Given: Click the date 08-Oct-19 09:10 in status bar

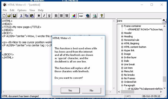Looking at the screenshot, I should click(x=151, y=96).
